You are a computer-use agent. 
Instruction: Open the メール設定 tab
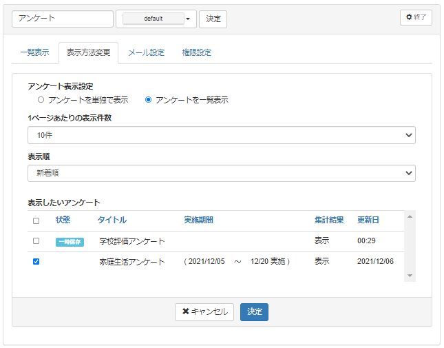pyautogui.click(x=146, y=52)
